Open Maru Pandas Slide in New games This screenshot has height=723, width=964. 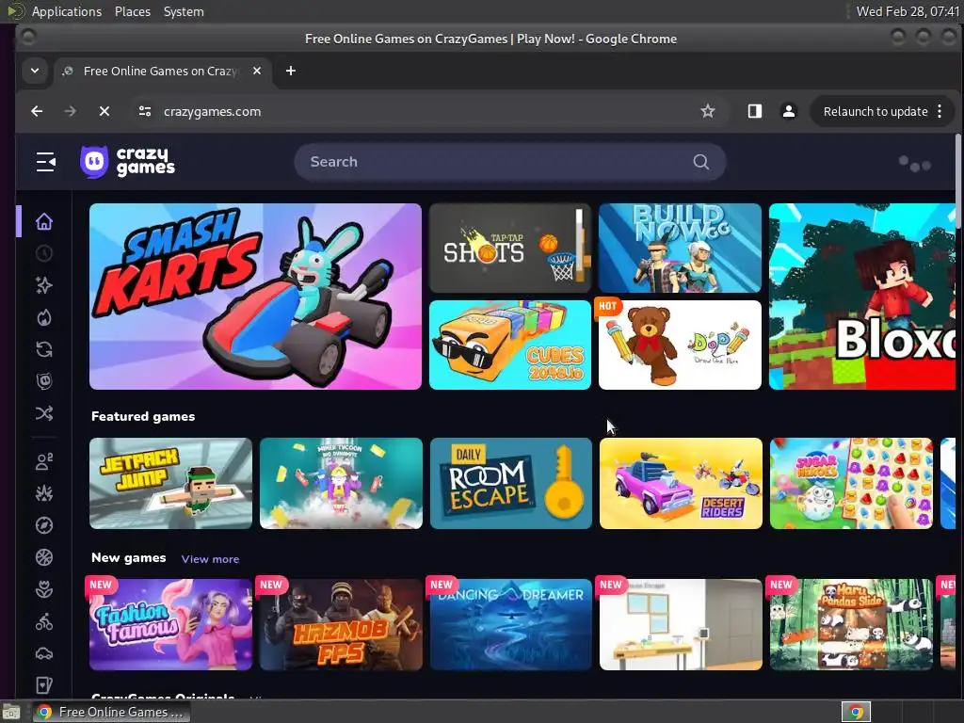pos(851,625)
